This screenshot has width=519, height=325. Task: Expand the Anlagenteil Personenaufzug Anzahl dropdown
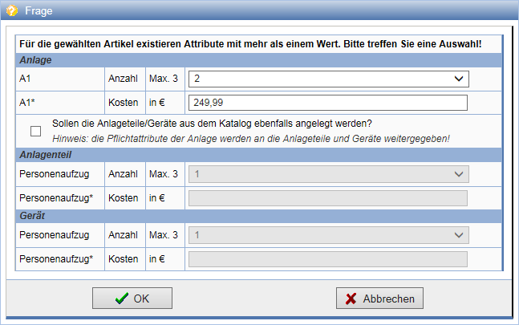328,174
